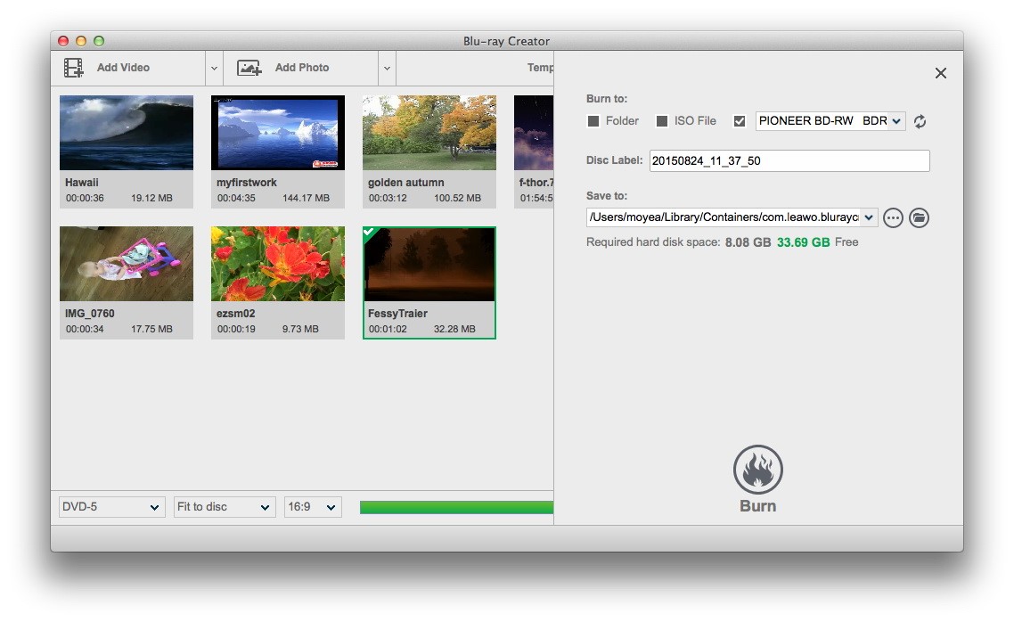
Task: Click the Add Video film icon
Action: pyautogui.click(x=74, y=68)
